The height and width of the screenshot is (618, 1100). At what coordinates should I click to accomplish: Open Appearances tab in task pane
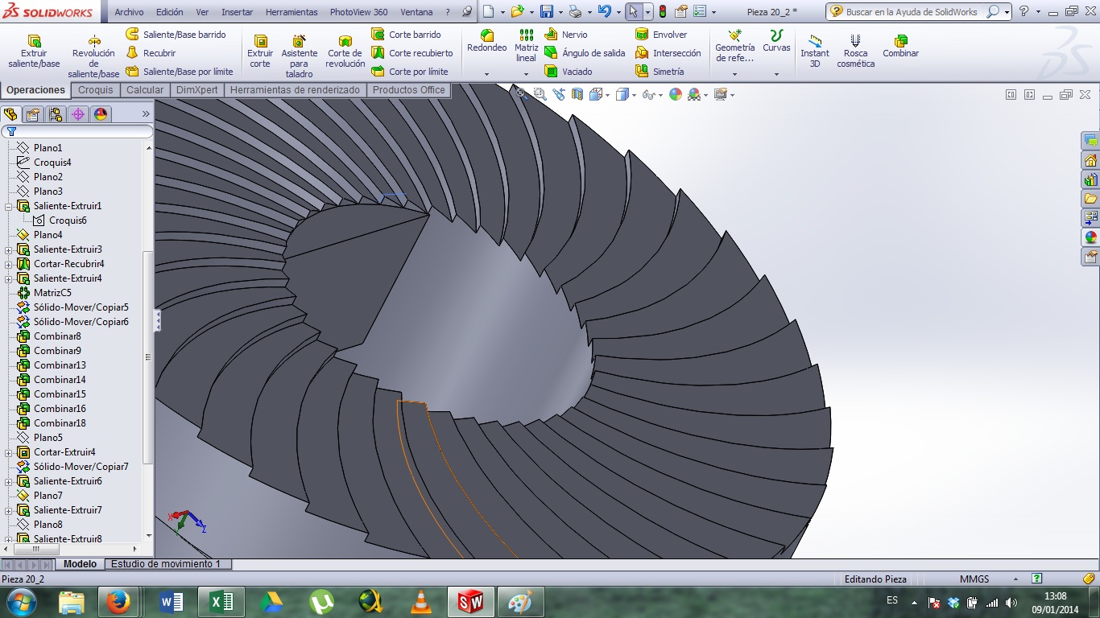(1091, 237)
